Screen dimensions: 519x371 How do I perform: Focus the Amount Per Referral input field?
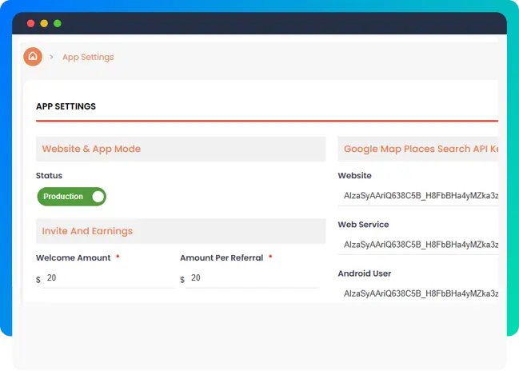pyautogui.click(x=252, y=278)
